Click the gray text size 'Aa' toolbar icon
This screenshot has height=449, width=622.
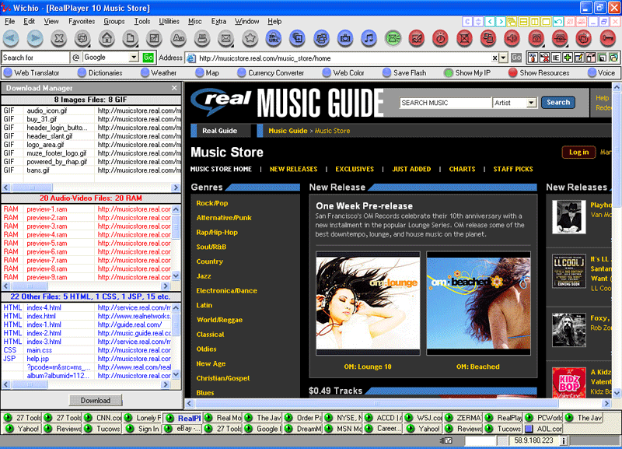point(178,38)
